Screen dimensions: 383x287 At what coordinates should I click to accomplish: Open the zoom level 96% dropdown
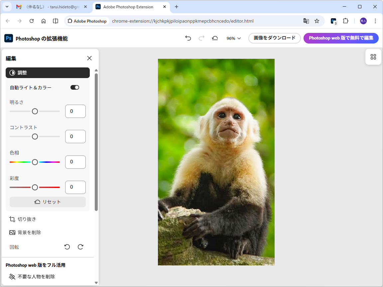tap(233, 38)
